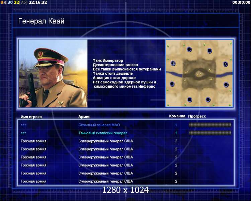Viewport: 251px width, 201px height.
Task: Click 'самоходного миномета Инферно' line
Action: [125, 86]
